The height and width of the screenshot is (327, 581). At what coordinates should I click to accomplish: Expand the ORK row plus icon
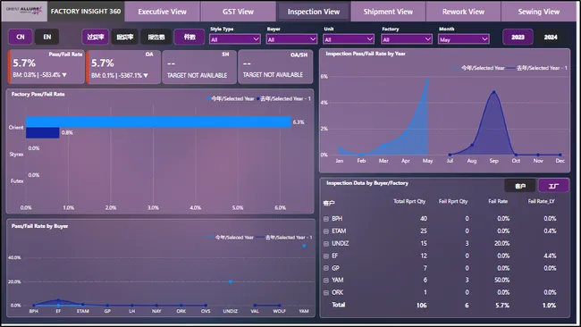(x=326, y=292)
